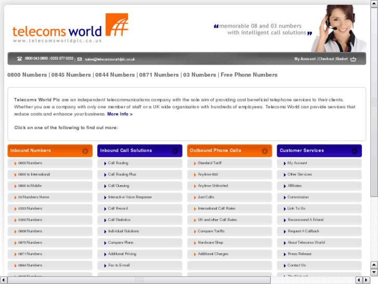The height and width of the screenshot is (284, 378).
Task: Open Anytime 600 item
Action: click(x=229, y=175)
